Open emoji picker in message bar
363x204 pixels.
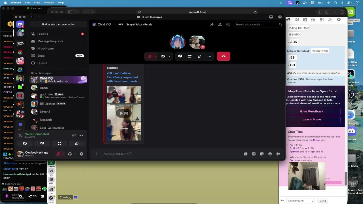pos(270,154)
